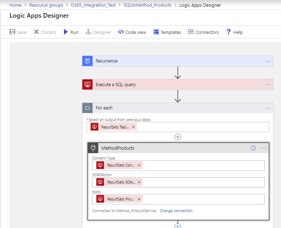The width and height of the screenshot is (281, 228).
Task: Open the Recurrence step ellipsis menu
Action: pos(268,61)
